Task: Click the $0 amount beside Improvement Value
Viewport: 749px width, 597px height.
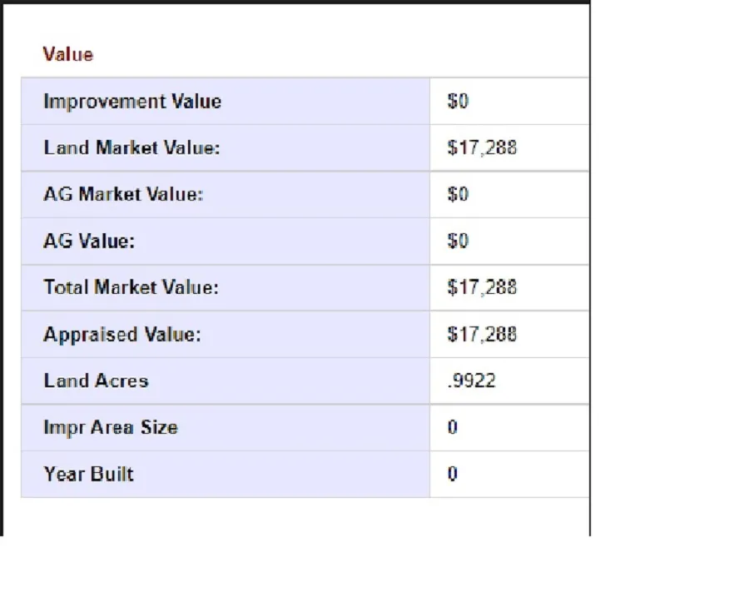Action: 458,102
